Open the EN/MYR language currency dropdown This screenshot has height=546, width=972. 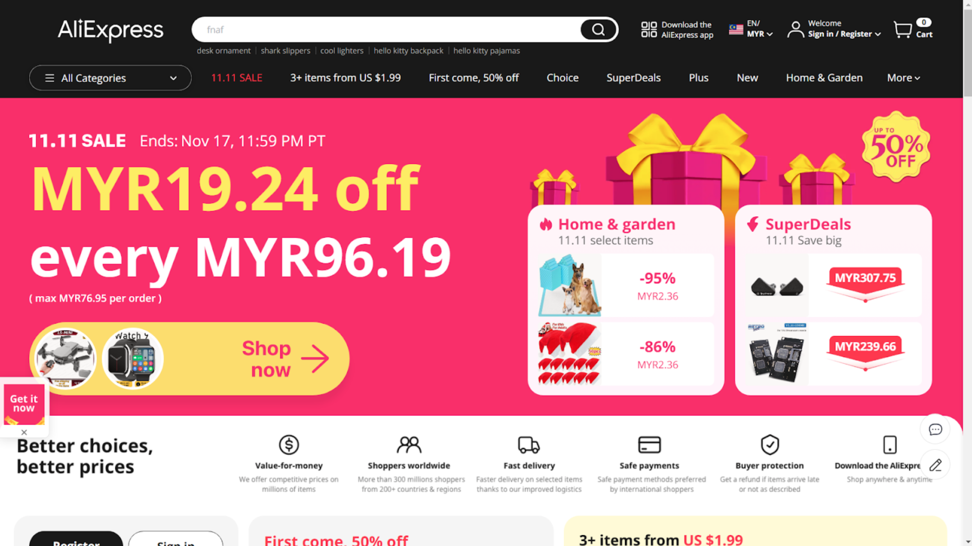tap(759, 29)
